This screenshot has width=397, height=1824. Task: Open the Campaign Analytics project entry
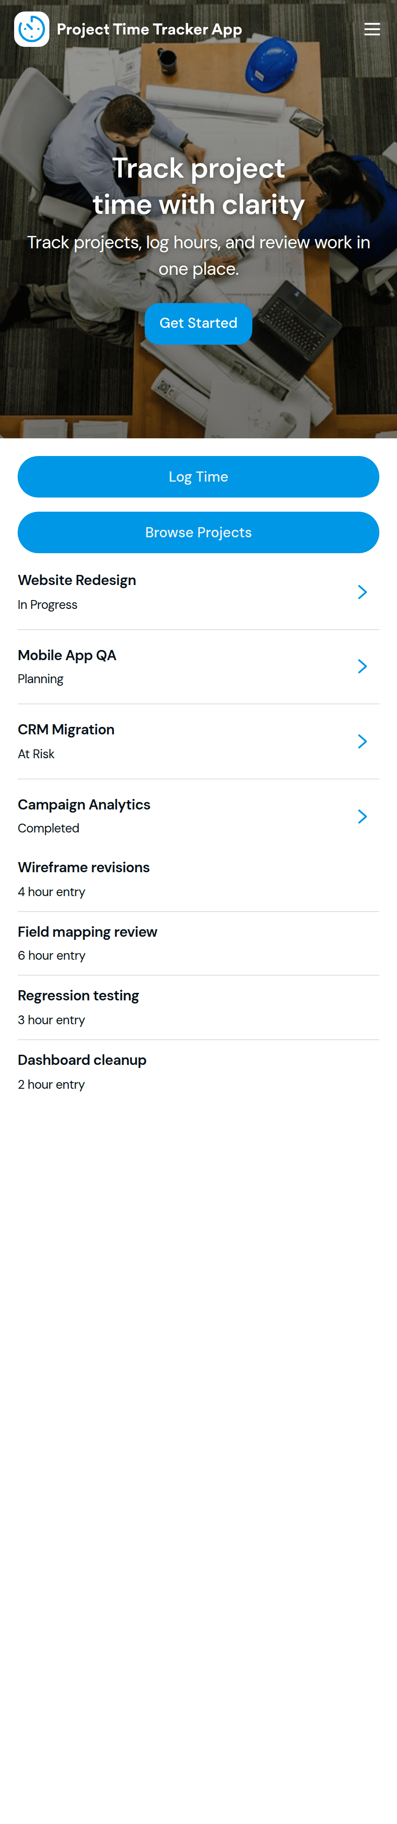(x=198, y=817)
